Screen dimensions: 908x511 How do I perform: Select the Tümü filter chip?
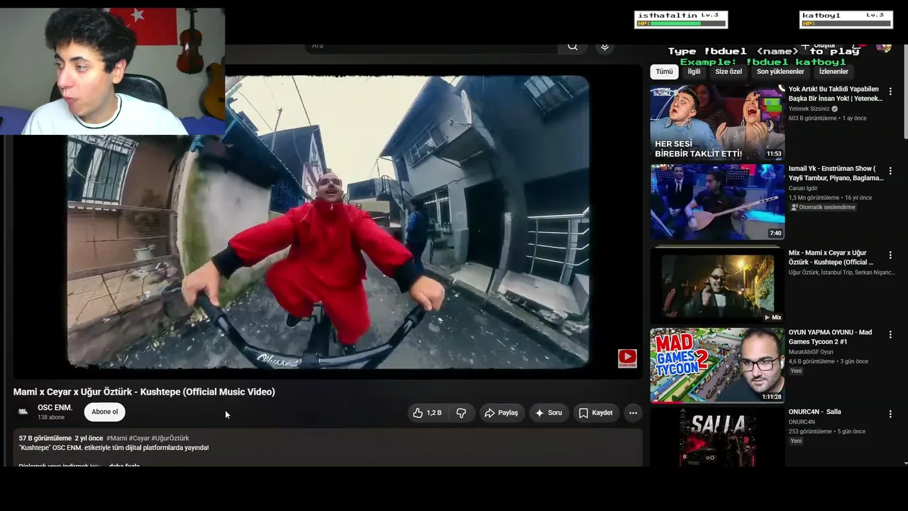coord(664,72)
